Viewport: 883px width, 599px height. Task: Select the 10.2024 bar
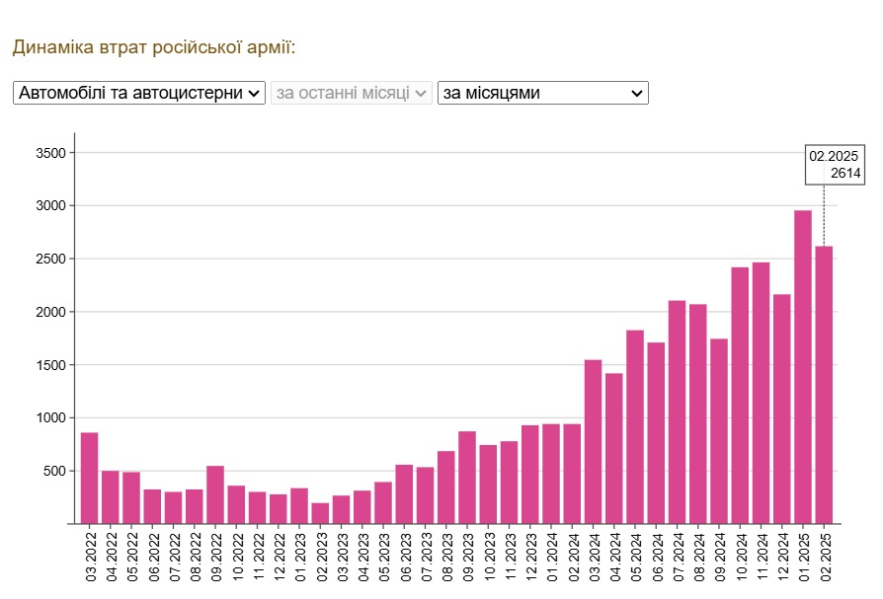pos(740,396)
